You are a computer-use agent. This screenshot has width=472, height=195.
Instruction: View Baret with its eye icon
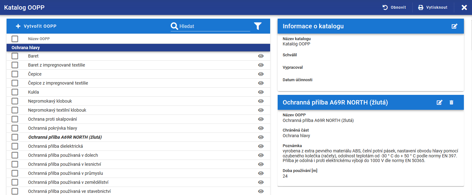261,56
